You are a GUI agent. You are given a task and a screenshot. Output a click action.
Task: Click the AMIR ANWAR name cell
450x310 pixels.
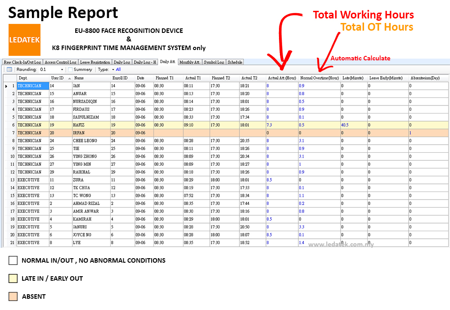point(91,211)
